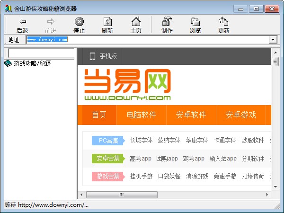Image resolution: width=284 pixels, height=213 pixels.
Task: Reload page with the 刷新 icon
Action: click(107, 22)
